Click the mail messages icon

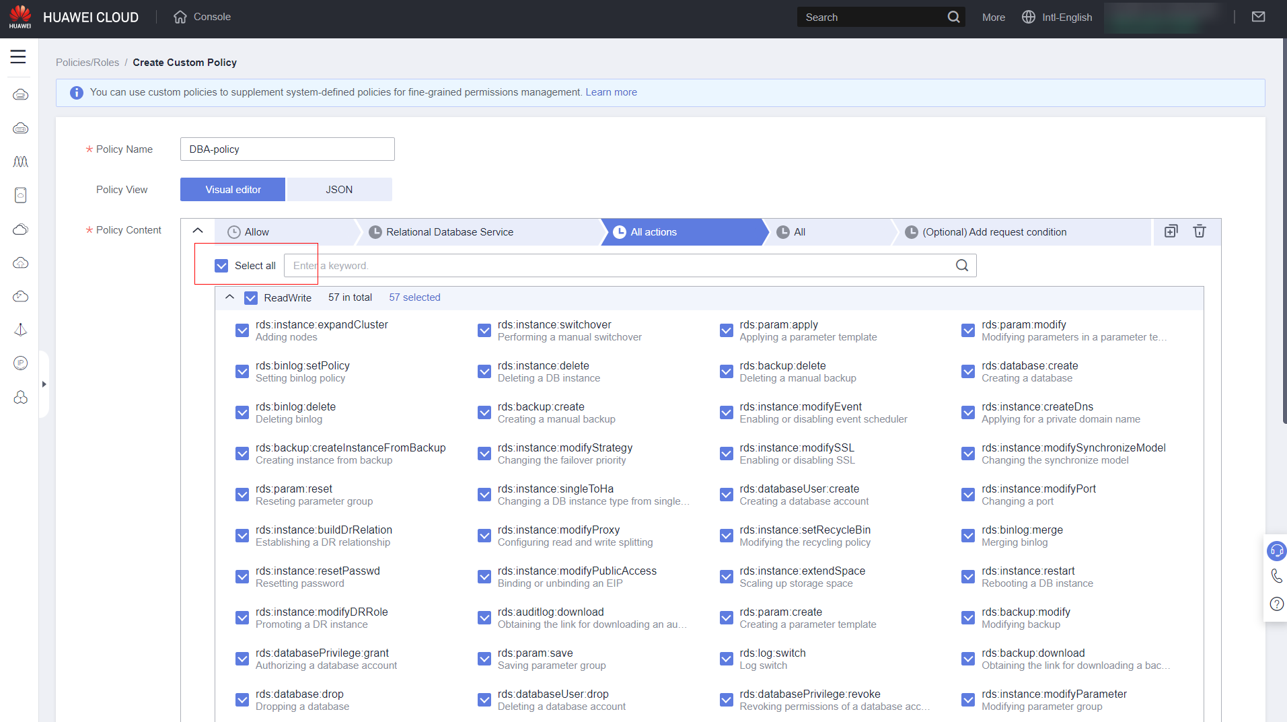coord(1258,17)
